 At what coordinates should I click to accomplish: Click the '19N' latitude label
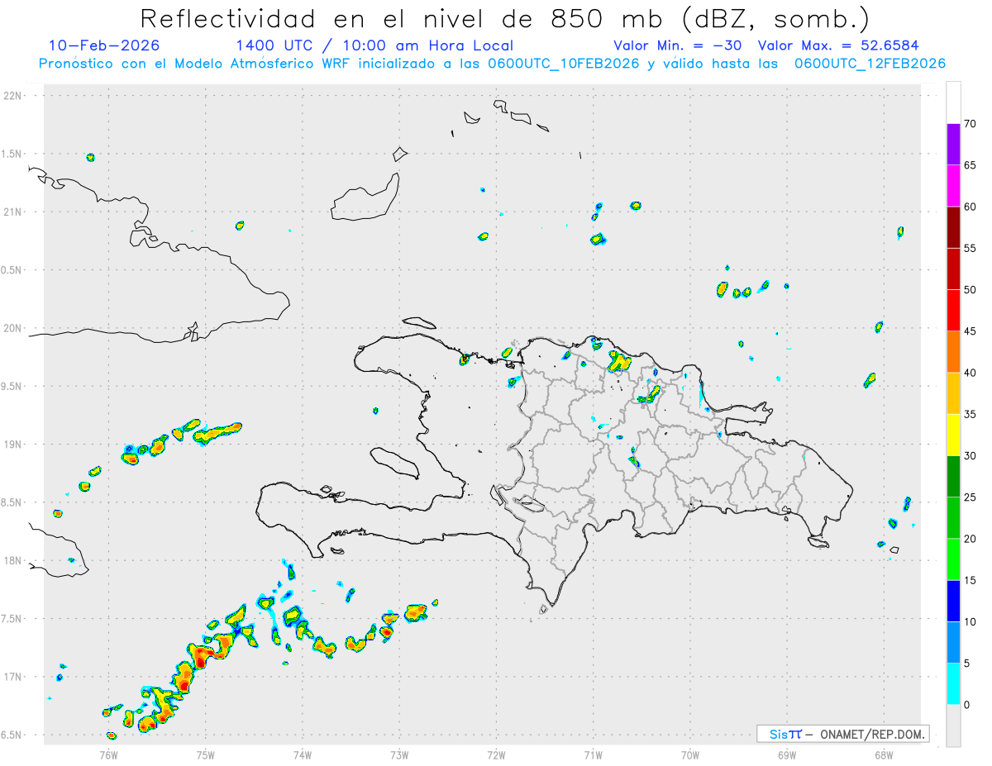click(12, 445)
